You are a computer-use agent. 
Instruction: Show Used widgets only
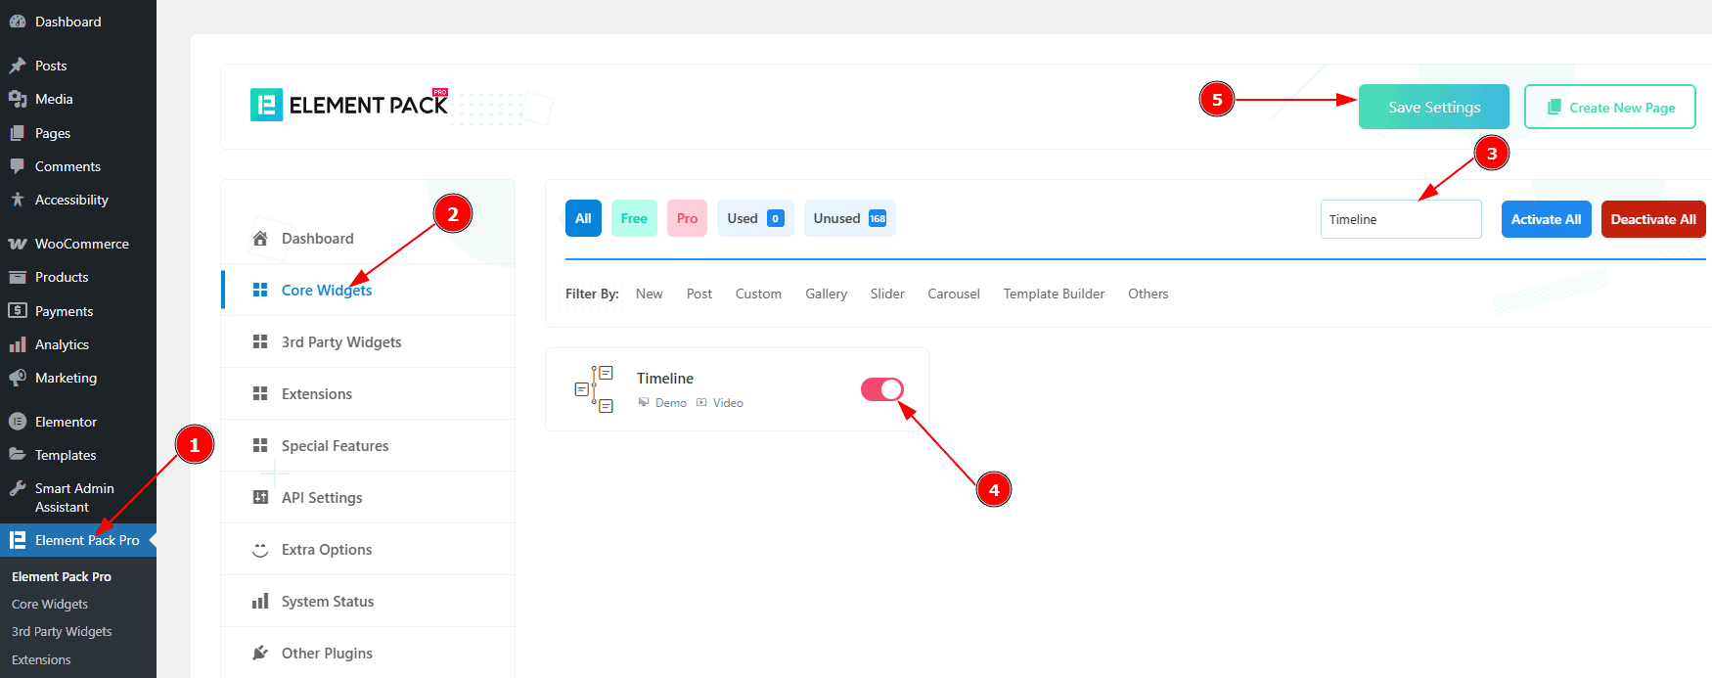(x=755, y=218)
